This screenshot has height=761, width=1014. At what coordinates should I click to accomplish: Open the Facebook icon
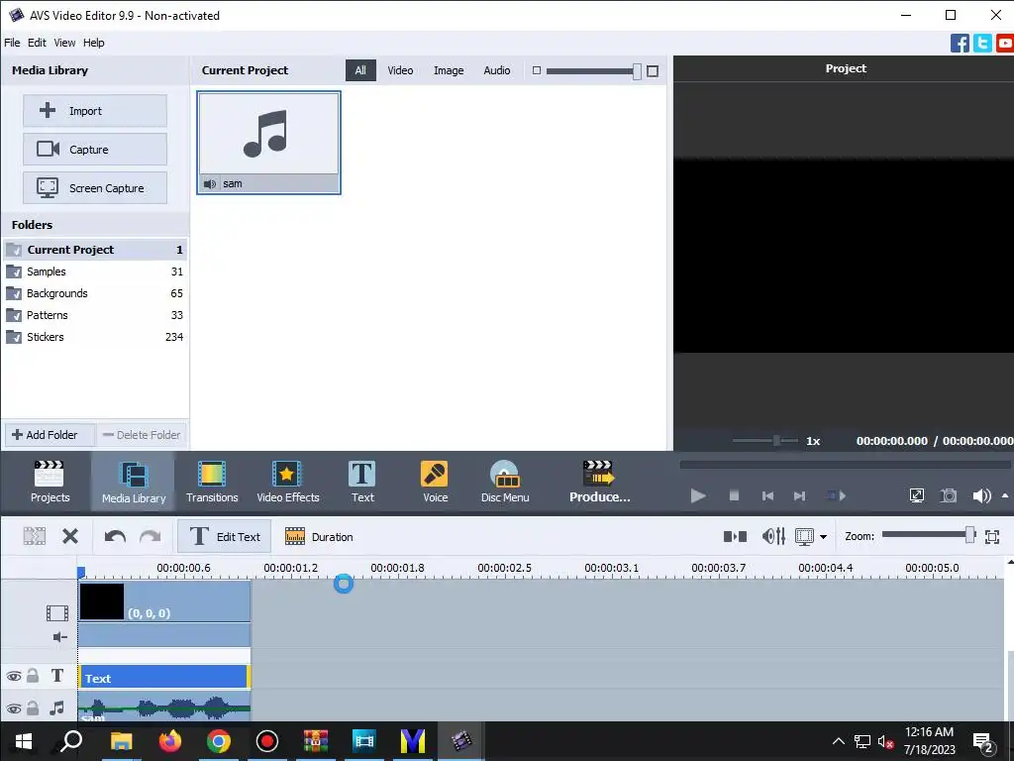[960, 43]
